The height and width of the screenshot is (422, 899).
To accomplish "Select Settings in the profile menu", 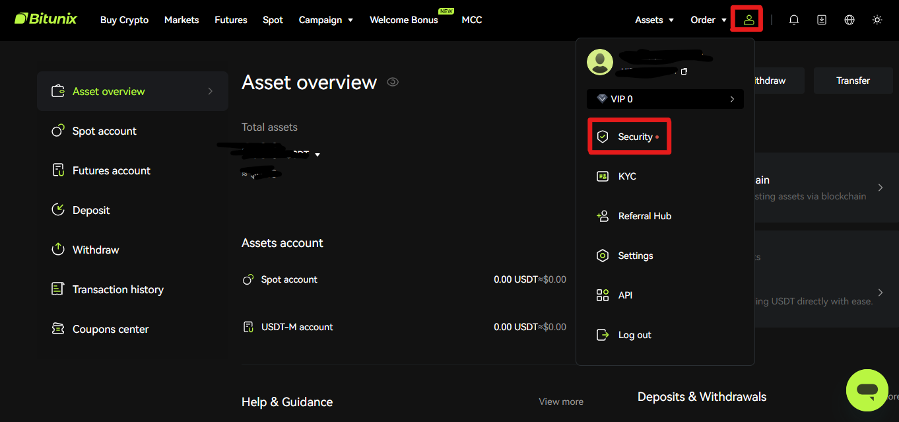I will [636, 256].
